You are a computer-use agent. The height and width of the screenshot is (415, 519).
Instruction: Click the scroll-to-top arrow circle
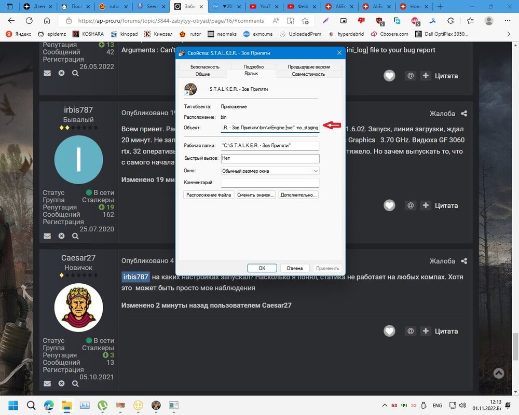point(499,374)
